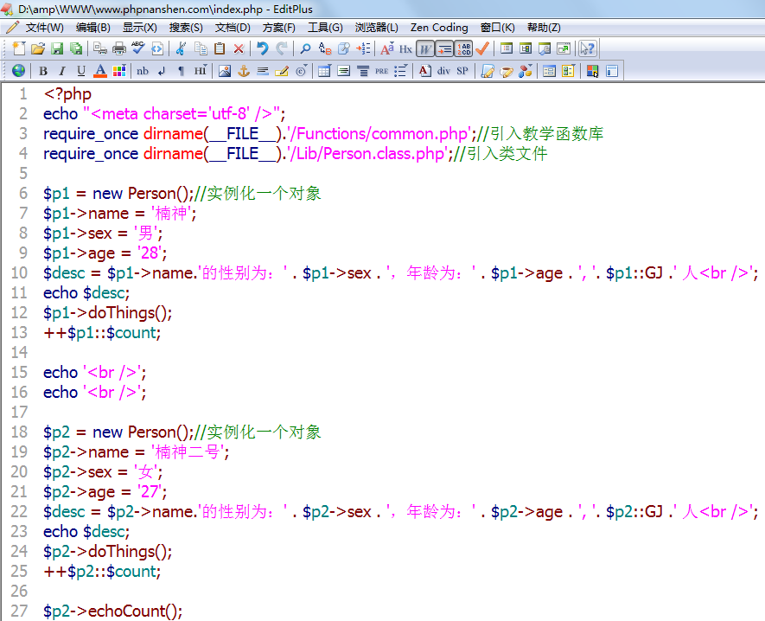Open print preview

pyautogui.click(x=100, y=48)
